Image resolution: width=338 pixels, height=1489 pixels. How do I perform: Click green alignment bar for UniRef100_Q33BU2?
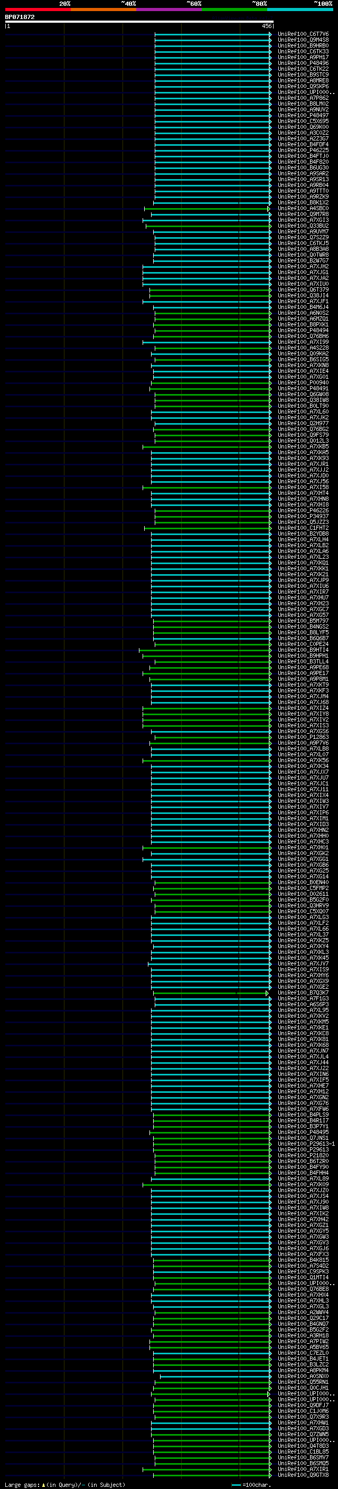[208, 226]
